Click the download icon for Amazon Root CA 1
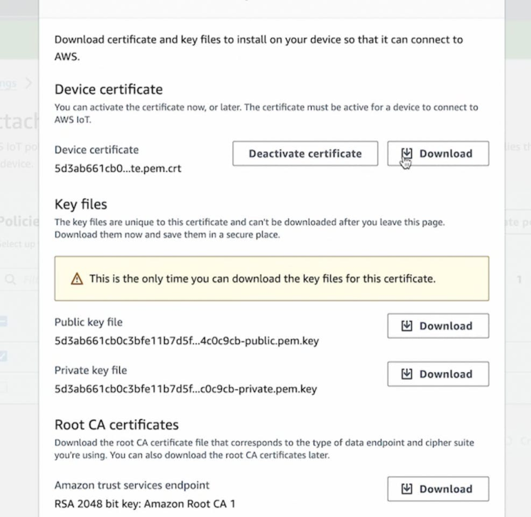This screenshot has height=517, width=531. 407,489
